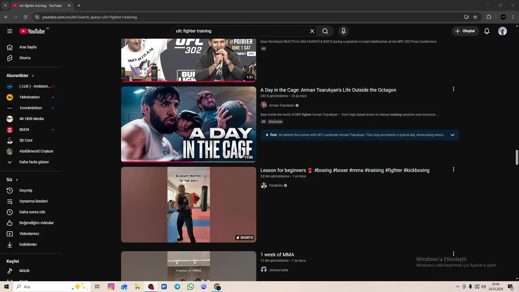This screenshot has height=292, width=519.
Task: Open the ( LUX ) - Ambient subscription
Action: point(31,86)
